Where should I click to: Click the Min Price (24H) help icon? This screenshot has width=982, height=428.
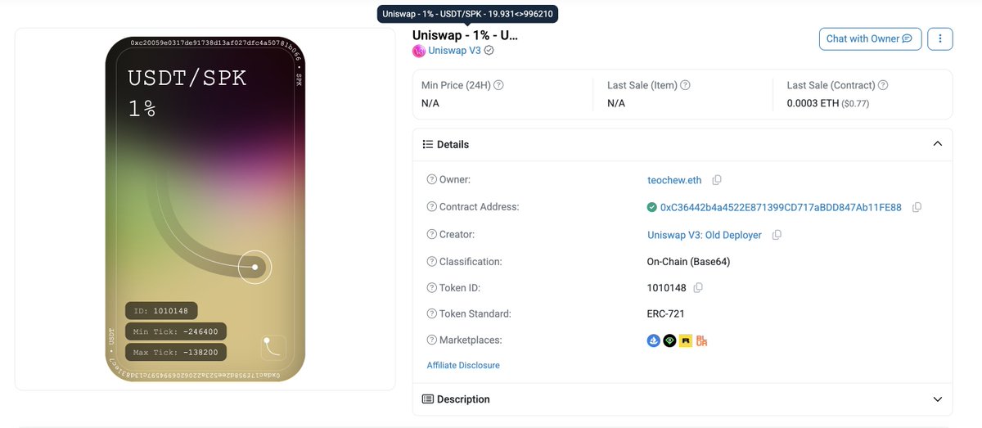pos(498,85)
